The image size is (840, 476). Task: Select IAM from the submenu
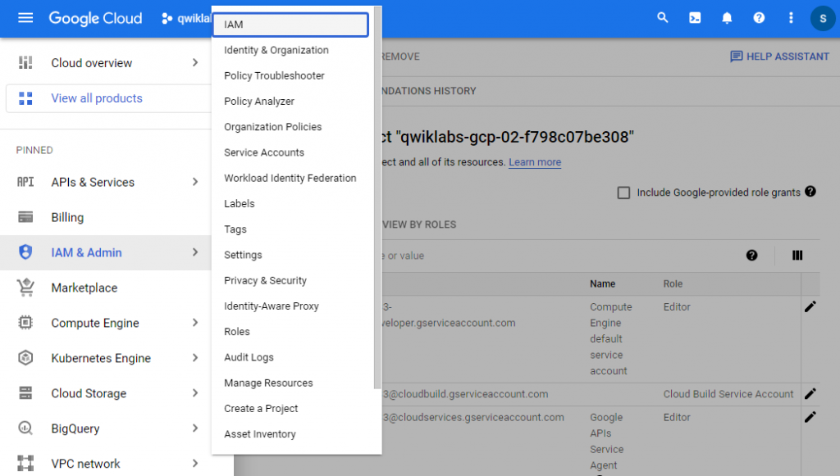(291, 25)
